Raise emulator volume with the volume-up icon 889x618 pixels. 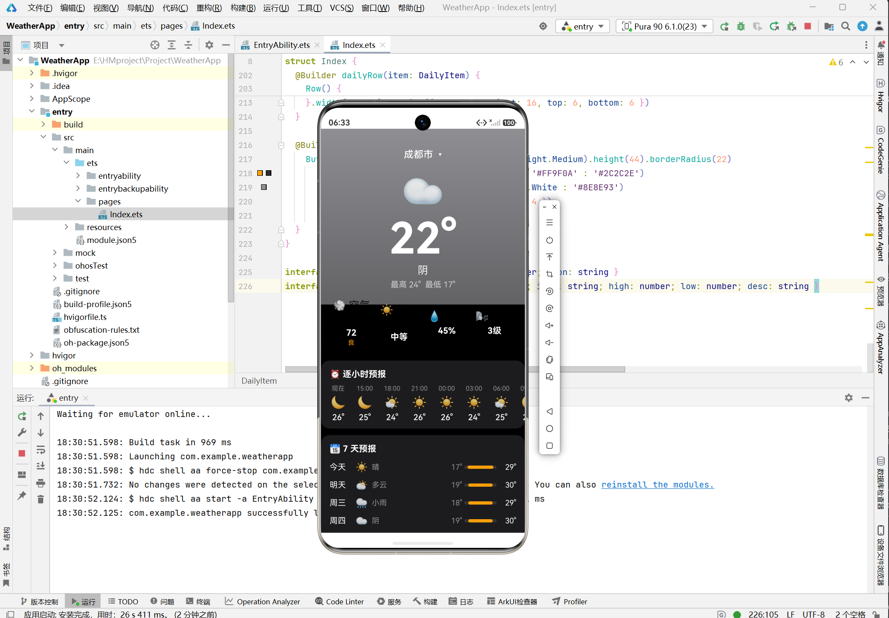[550, 325]
